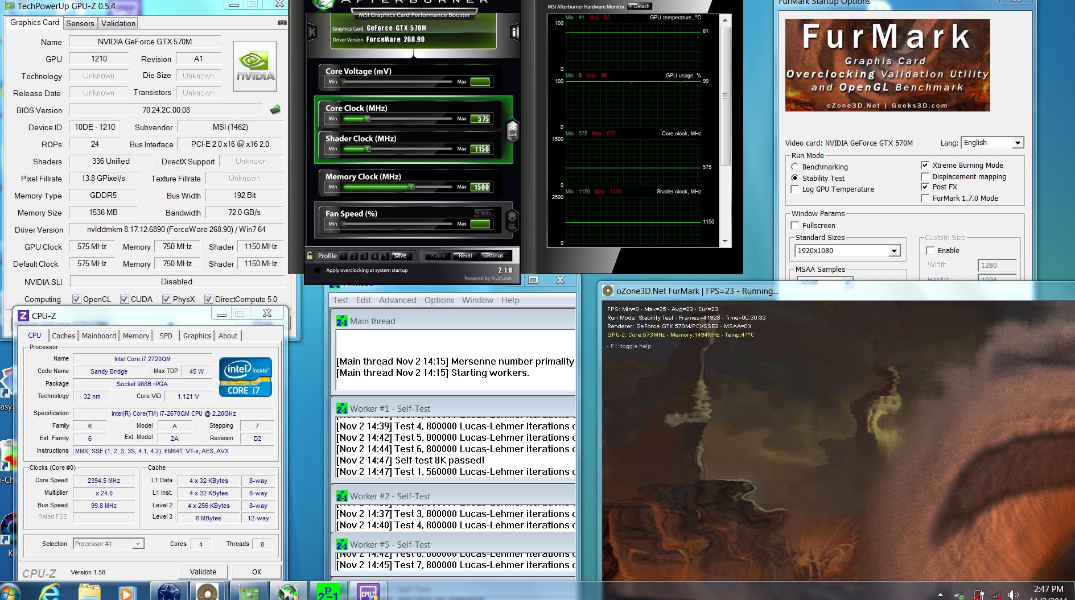Click the profile lock icon in Afterburner

310,255
